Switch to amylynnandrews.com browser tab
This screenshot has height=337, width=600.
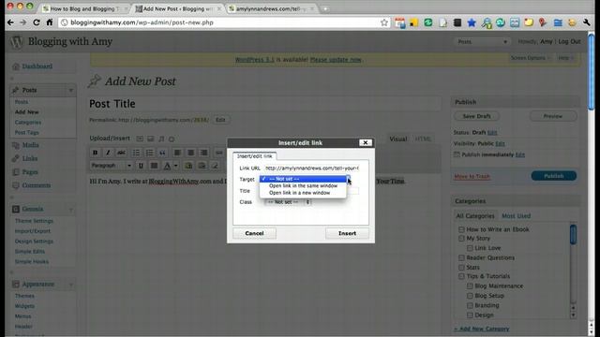point(271,8)
